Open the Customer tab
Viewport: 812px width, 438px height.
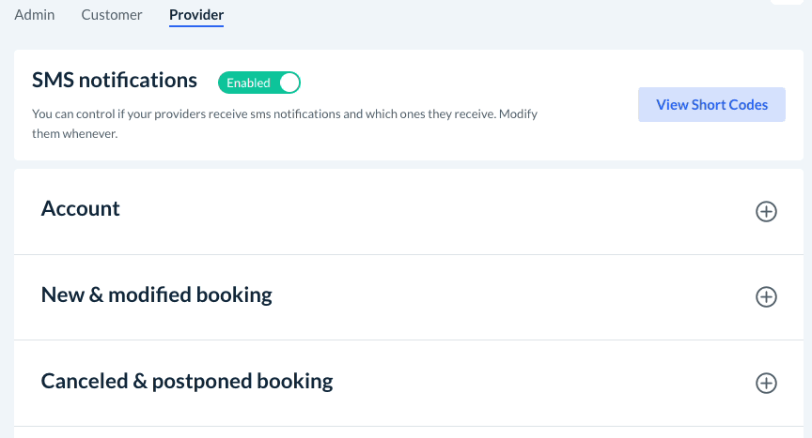[x=112, y=15]
